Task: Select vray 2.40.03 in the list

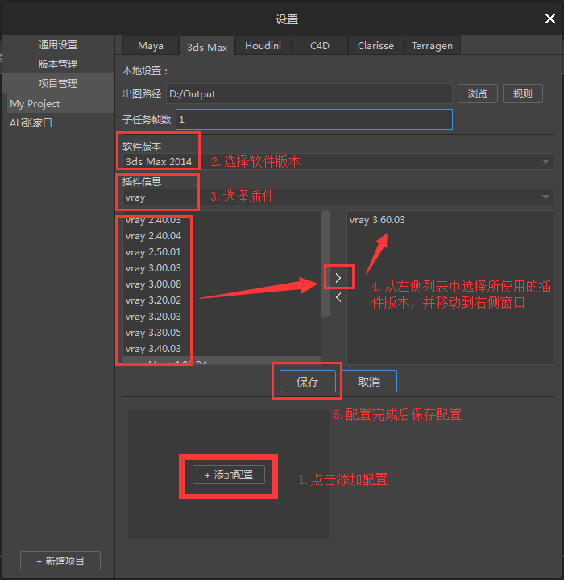Action: (222, 220)
